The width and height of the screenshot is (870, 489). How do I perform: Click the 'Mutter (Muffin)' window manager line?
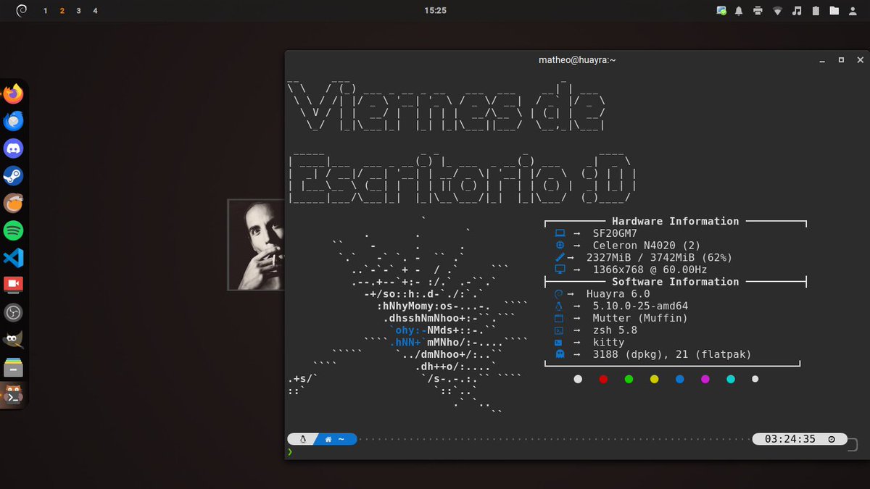click(639, 318)
